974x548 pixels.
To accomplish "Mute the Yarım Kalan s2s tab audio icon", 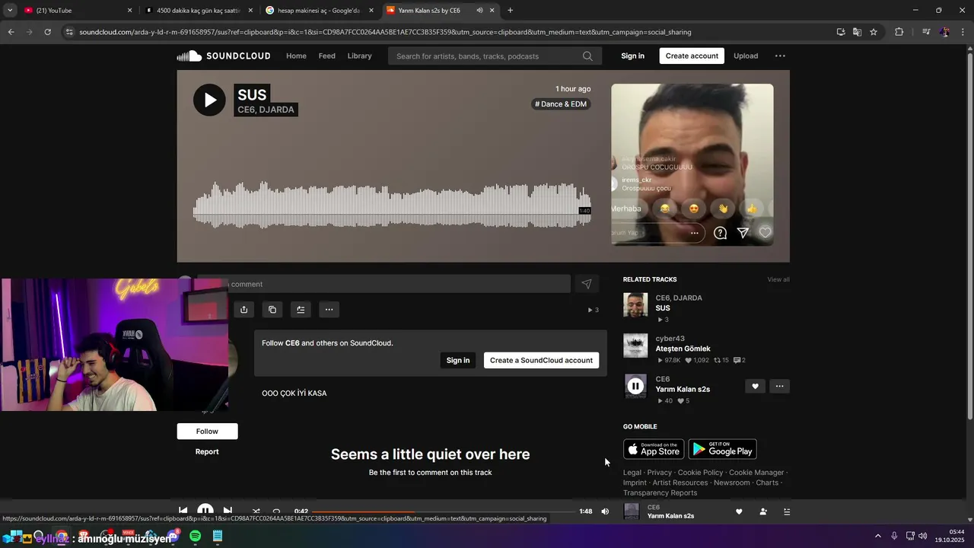I will (x=479, y=11).
